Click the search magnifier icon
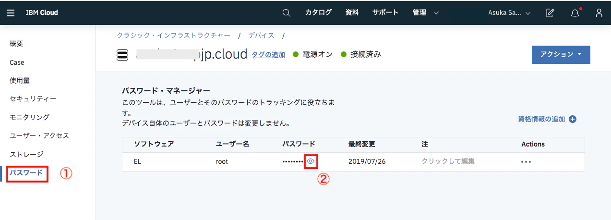 pyautogui.click(x=287, y=13)
